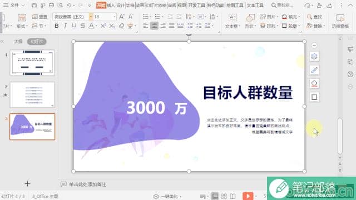
Task: Click the floating shape fill bucket icon
Action: click(314, 83)
